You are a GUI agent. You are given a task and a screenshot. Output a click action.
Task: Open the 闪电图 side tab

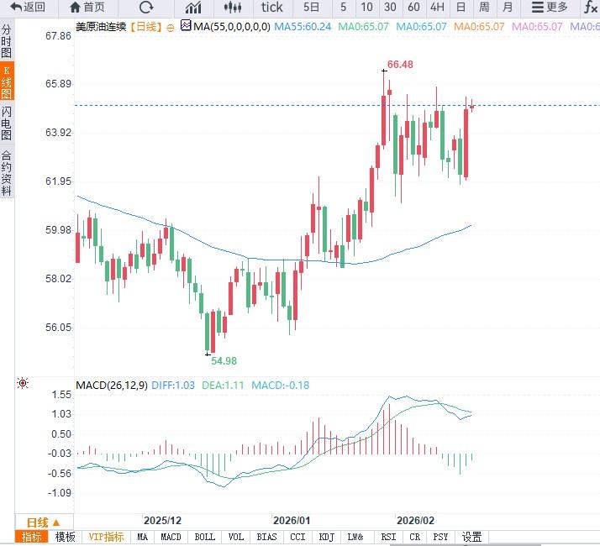(x=7, y=123)
